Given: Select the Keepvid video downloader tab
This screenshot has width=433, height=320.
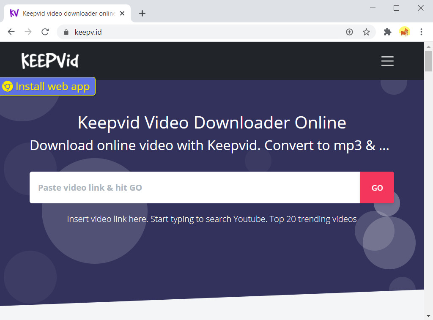Looking at the screenshot, I should pos(67,13).
